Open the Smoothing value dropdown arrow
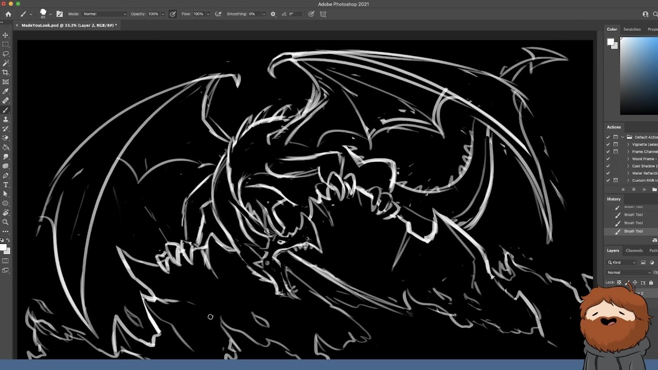Image resolution: width=658 pixels, height=370 pixels. (x=264, y=14)
